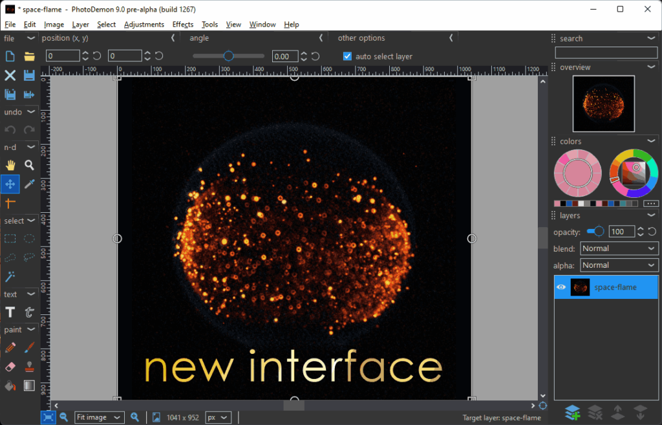This screenshot has height=425, width=662.
Task: Click the angle slider handle
Action: pos(228,56)
